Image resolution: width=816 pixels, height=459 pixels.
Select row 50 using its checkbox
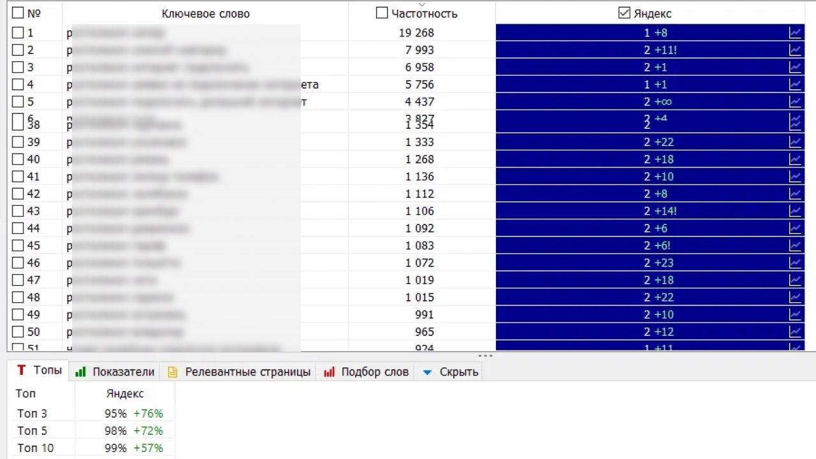point(18,331)
